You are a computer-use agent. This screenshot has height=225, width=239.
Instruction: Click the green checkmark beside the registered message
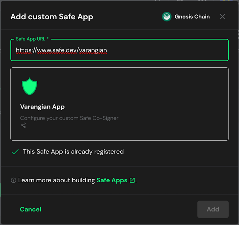point(15,152)
